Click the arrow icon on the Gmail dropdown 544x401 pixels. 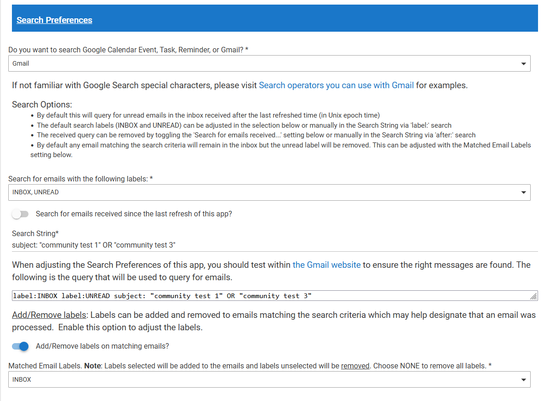523,64
